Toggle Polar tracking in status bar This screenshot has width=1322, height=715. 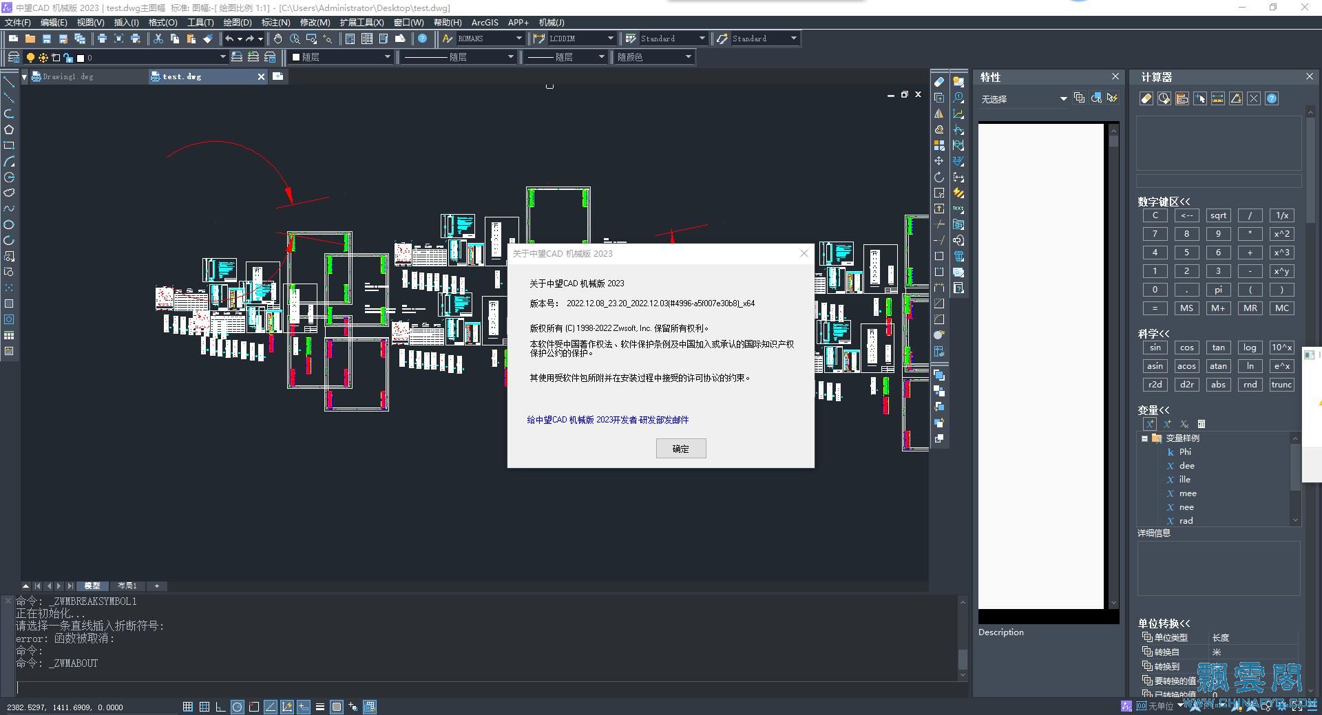point(238,707)
